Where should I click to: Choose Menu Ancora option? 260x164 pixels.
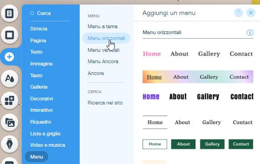click(103, 61)
